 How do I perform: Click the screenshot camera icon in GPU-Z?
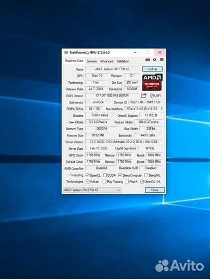point(148,60)
